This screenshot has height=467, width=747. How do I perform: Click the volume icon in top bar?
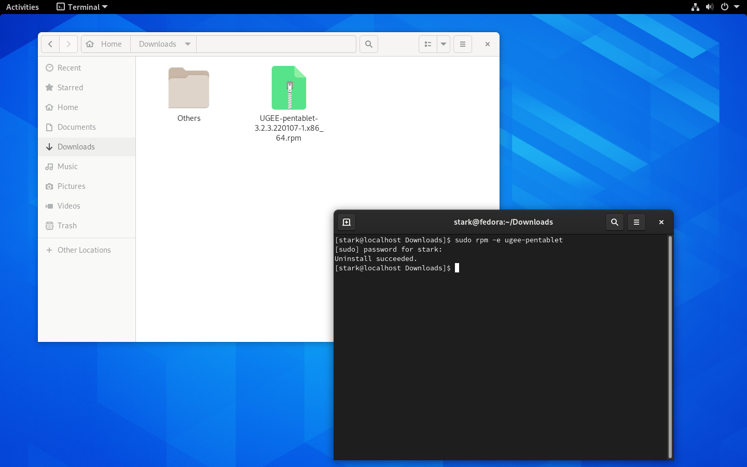click(x=710, y=7)
